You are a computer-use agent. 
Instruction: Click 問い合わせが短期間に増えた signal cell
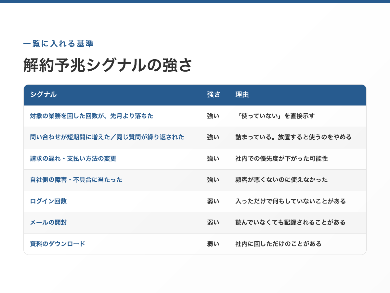pyautogui.click(x=107, y=137)
